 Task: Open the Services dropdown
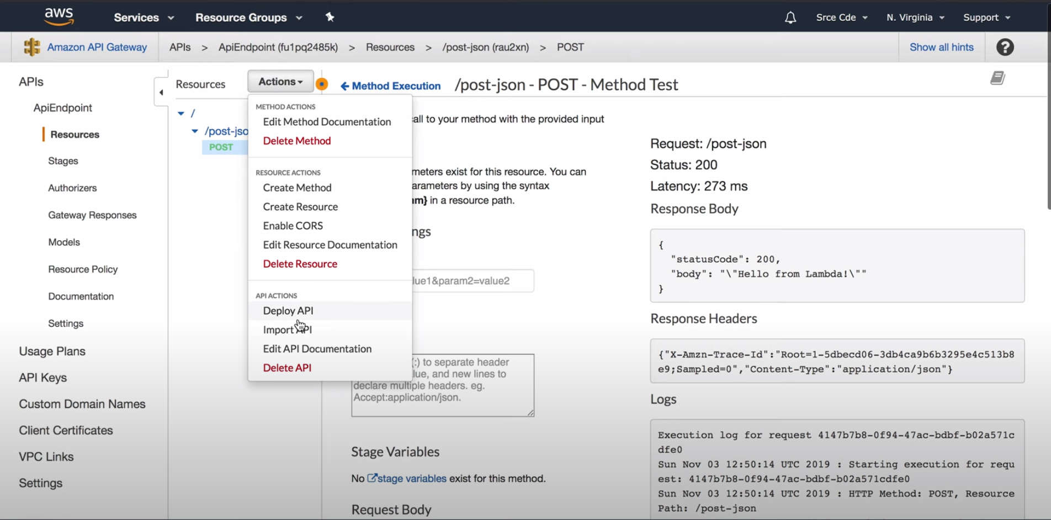(144, 18)
